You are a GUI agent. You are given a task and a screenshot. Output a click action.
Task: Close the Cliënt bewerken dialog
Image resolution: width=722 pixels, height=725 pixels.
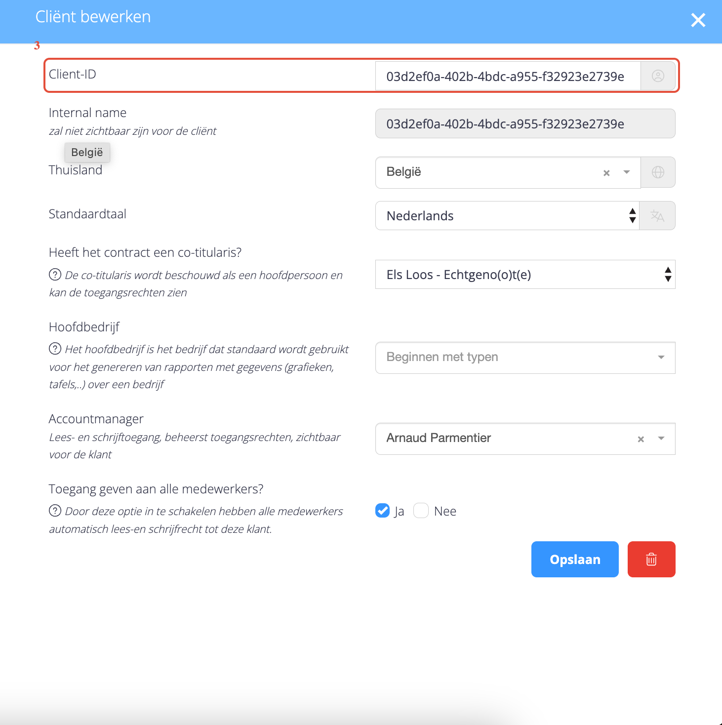[698, 20]
